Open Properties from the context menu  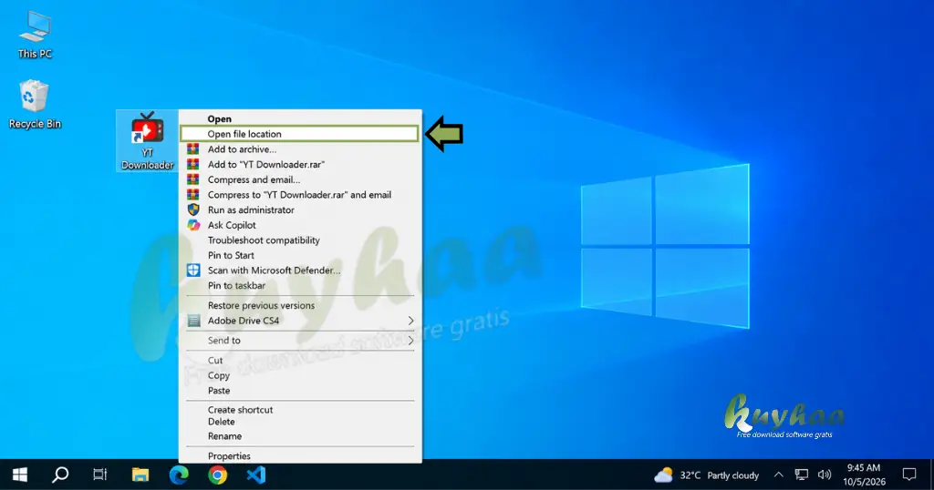coord(299,456)
